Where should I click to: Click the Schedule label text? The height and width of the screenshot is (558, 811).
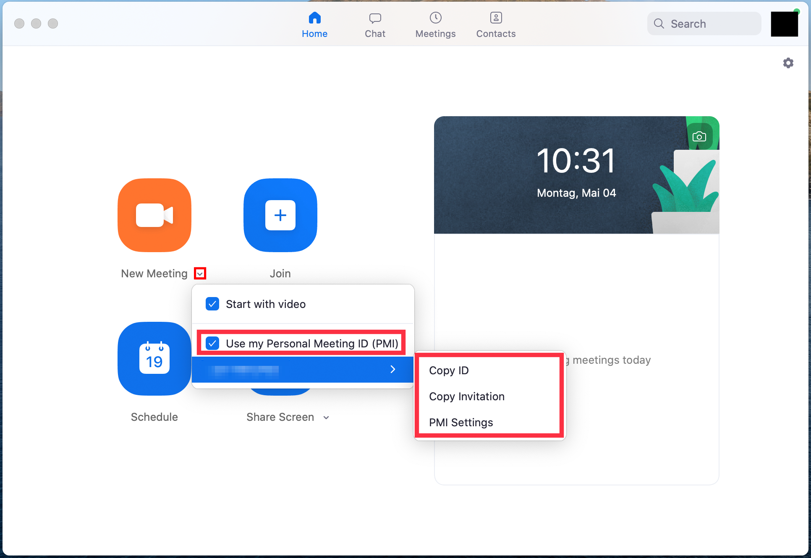(154, 417)
